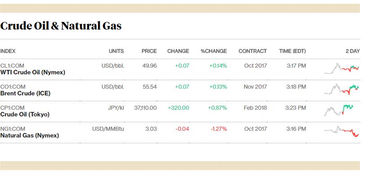Open the Brent Crude (ICE) link
Viewport: 366px width, 176px height.
coord(25,94)
